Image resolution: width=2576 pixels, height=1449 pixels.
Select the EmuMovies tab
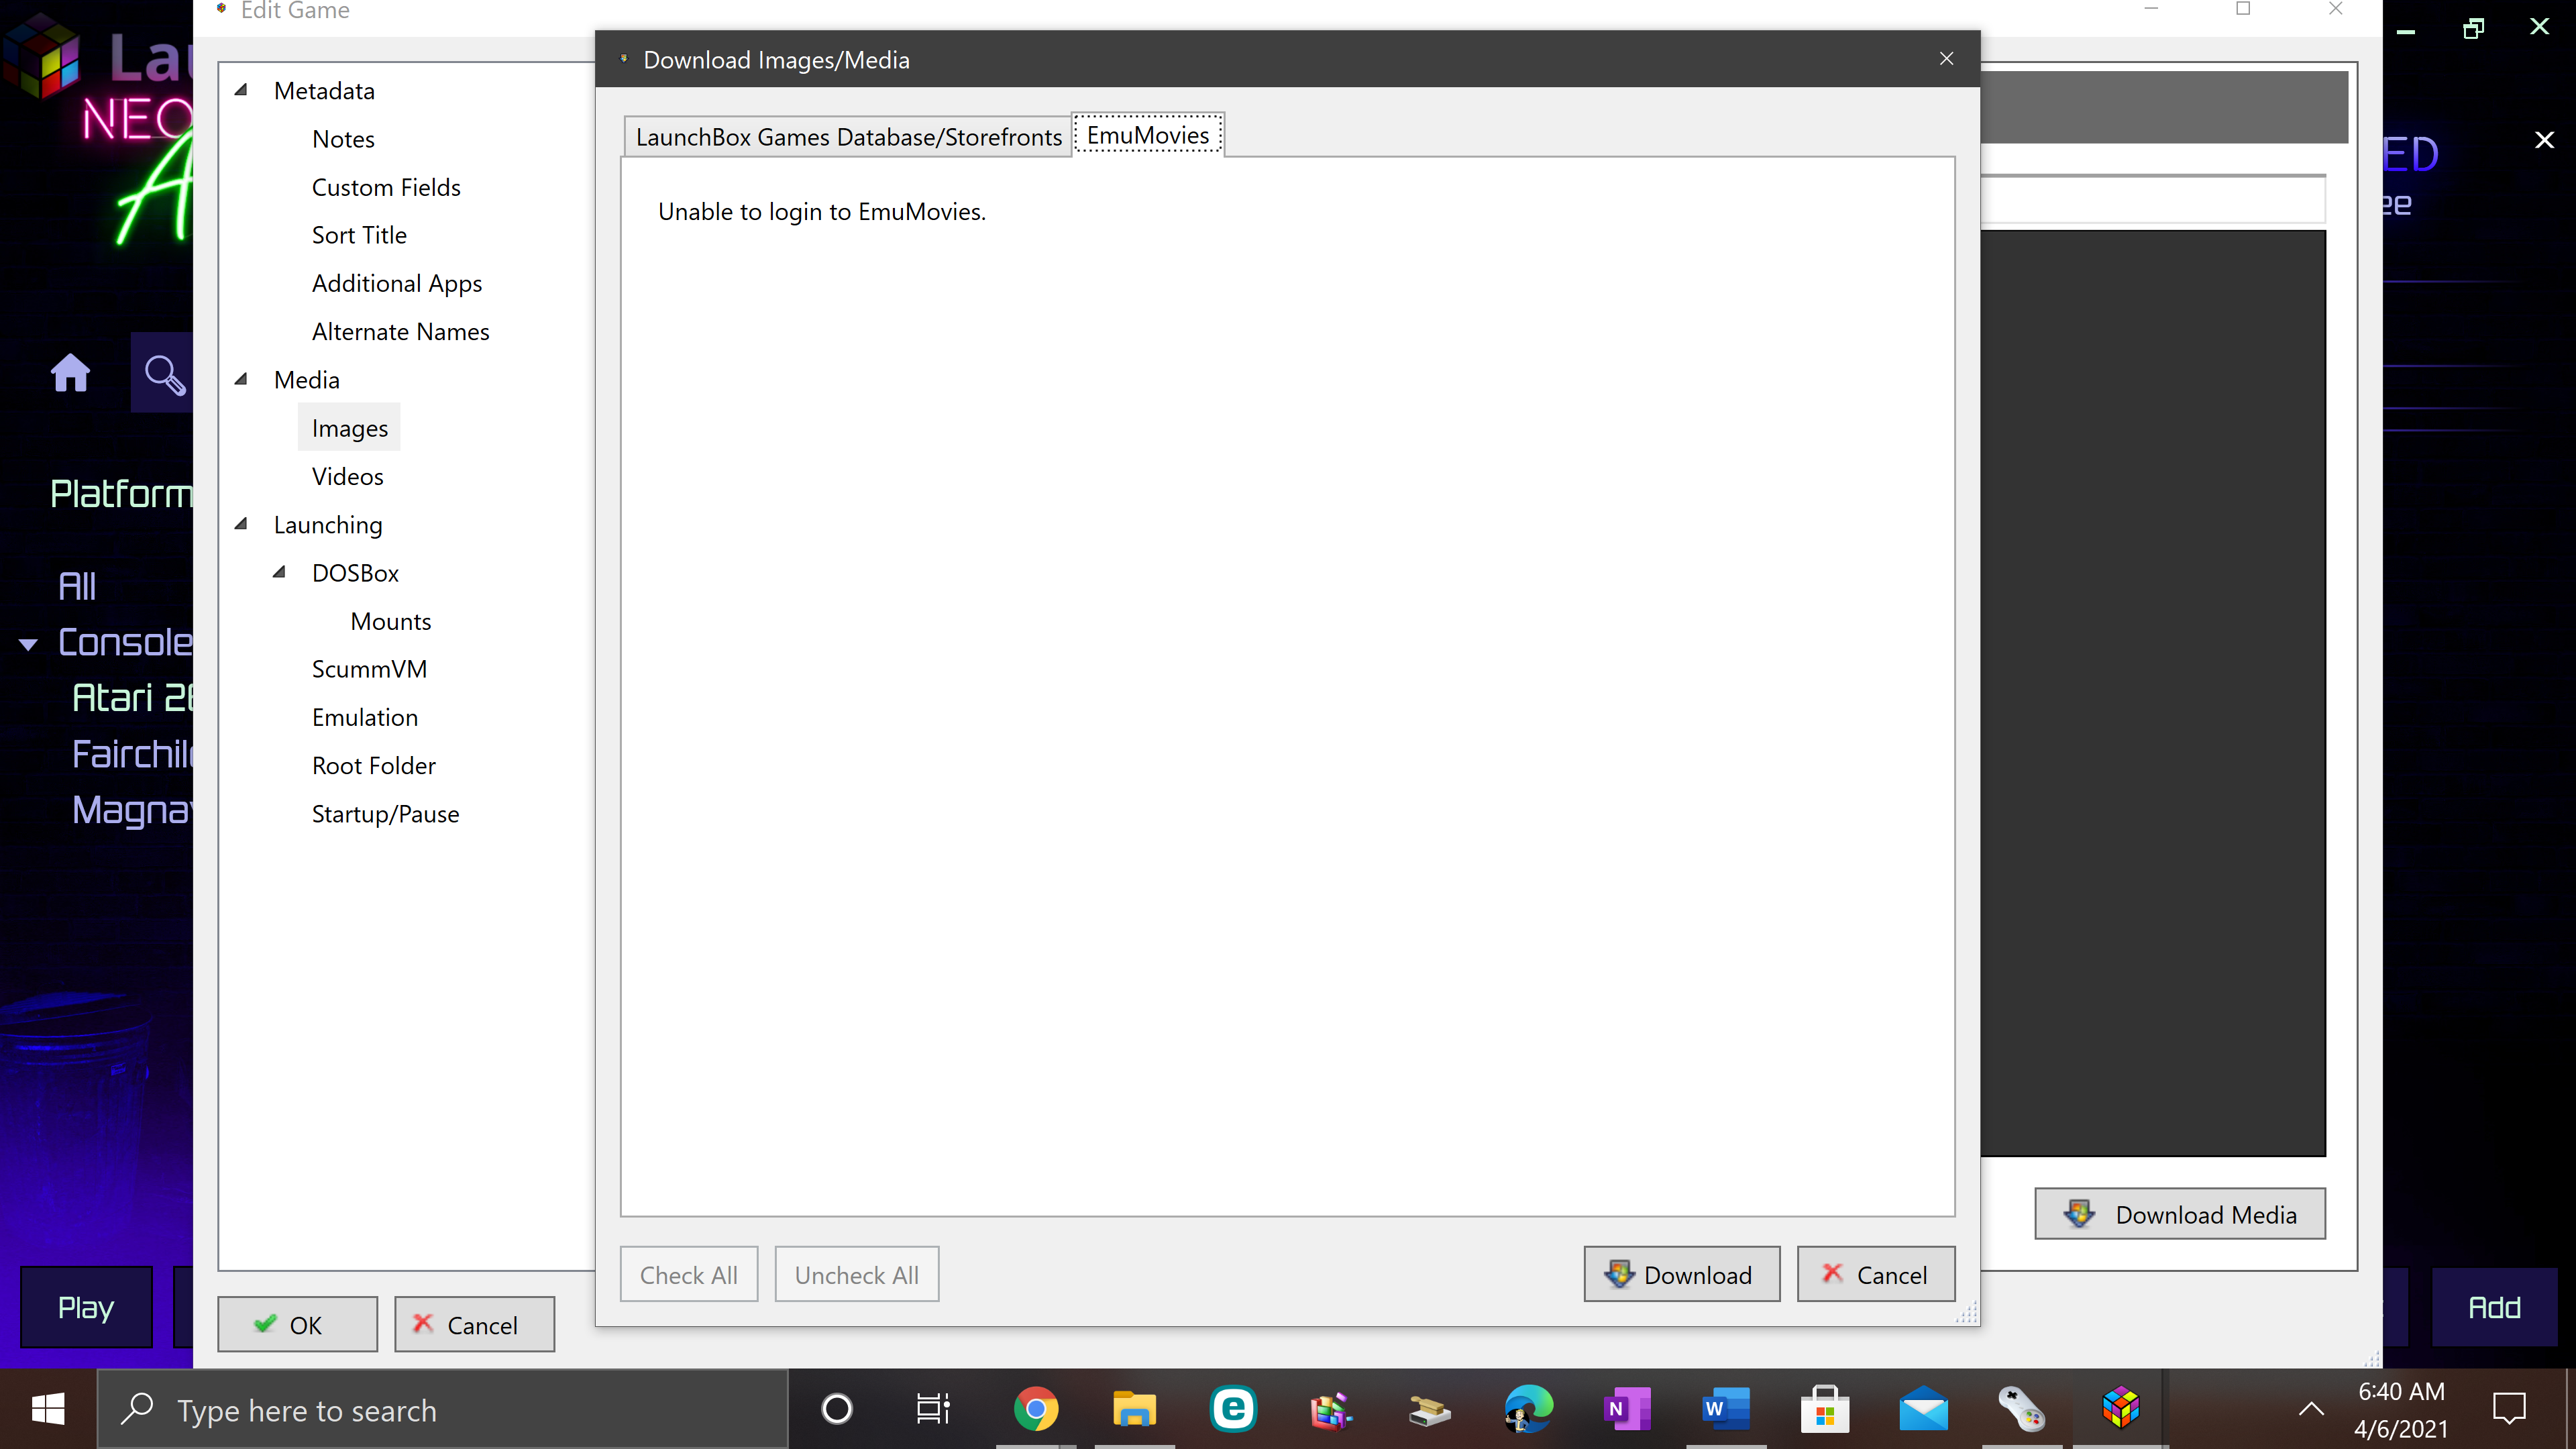point(1148,135)
